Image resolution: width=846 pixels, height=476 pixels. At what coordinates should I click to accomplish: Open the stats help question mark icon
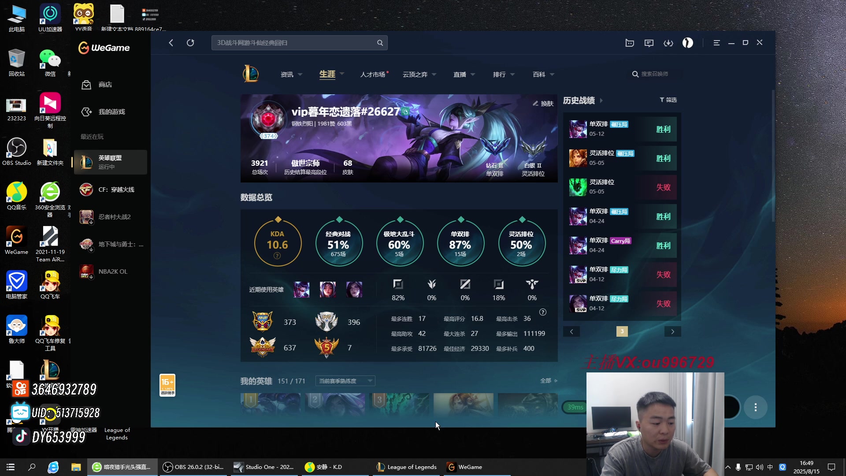coord(543,312)
